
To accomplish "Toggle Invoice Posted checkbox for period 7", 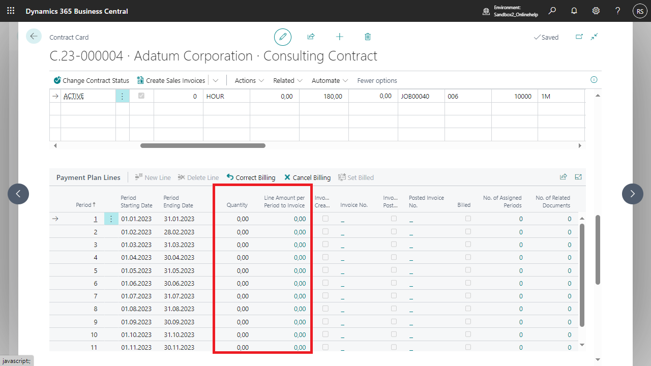I will click(x=394, y=296).
